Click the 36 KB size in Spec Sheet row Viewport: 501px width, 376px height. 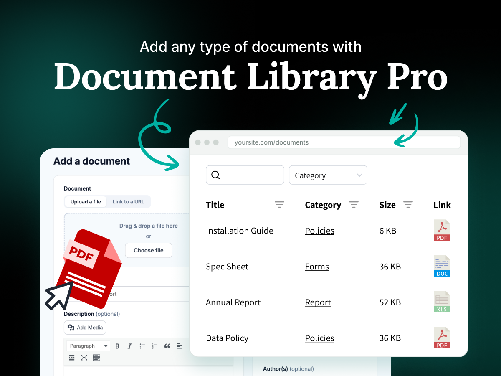390,267
